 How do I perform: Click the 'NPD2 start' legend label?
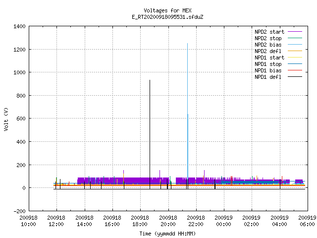pyautogui.click(x=269, y=32)
